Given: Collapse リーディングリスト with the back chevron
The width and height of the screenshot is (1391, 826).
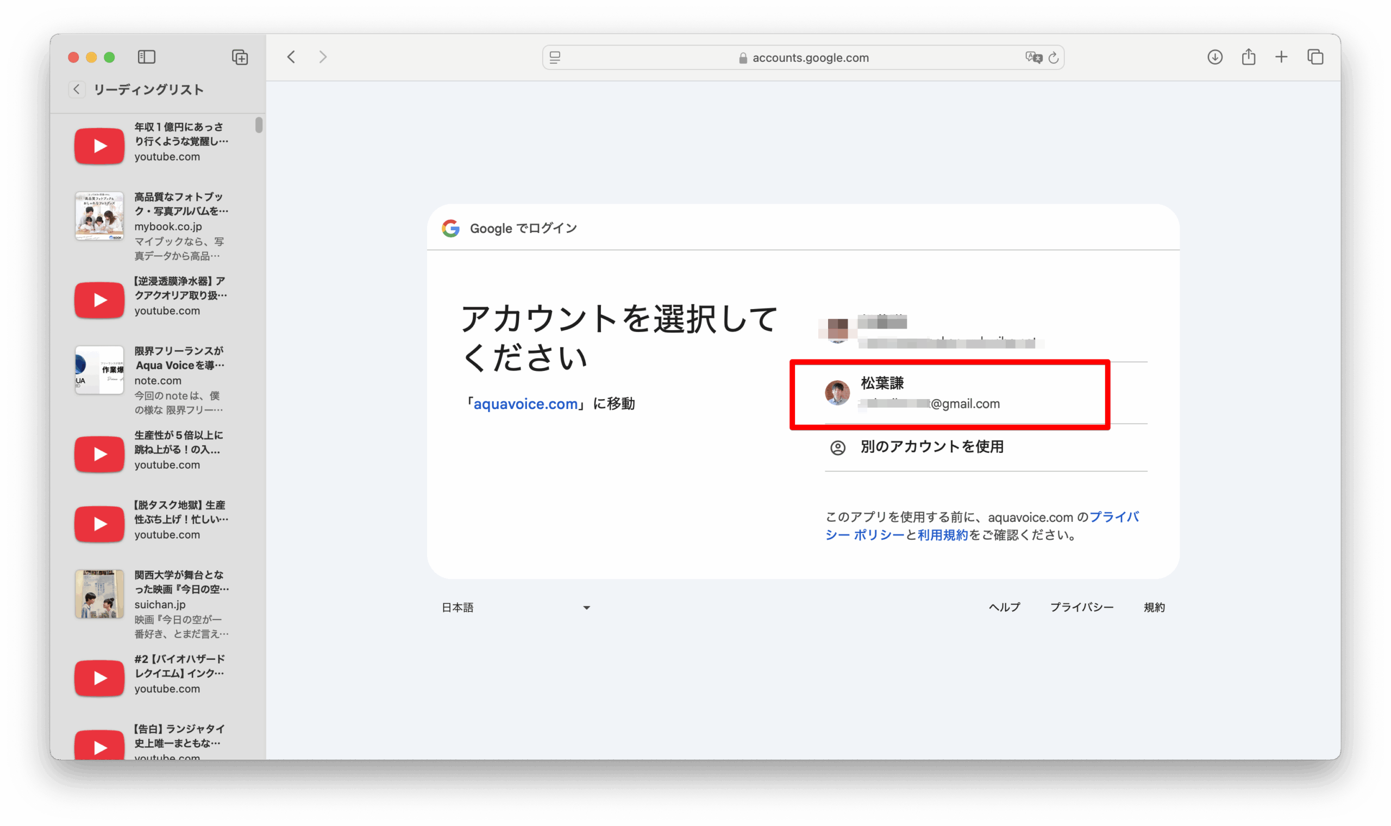Looking at the screenshot, I should (x=77, y=89).
